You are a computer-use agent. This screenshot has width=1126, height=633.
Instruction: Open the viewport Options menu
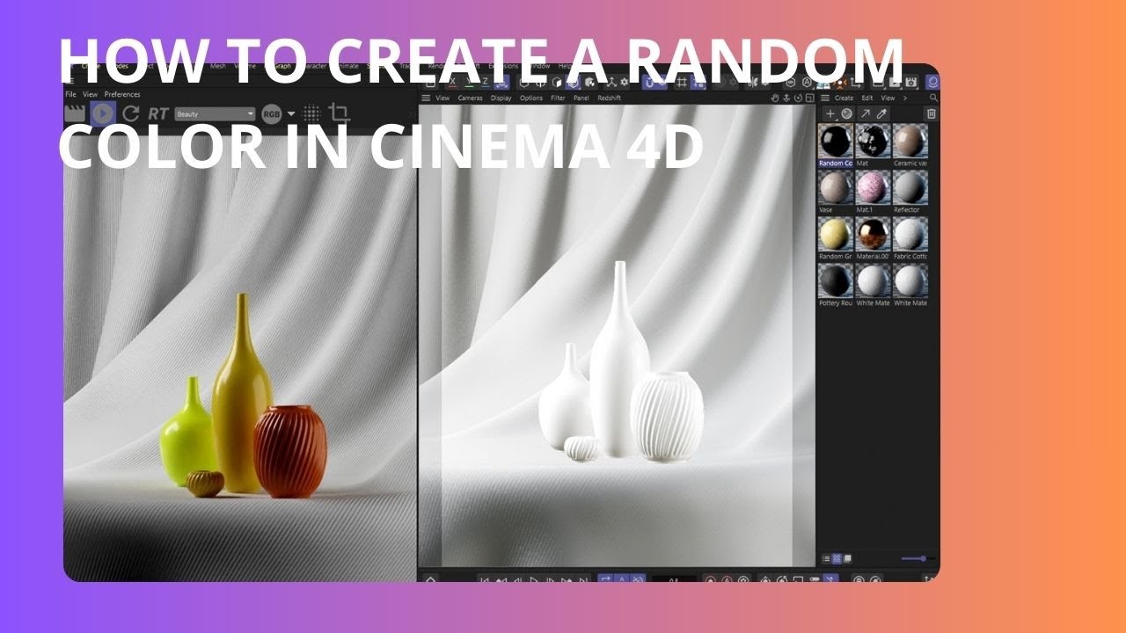(531, 98)
